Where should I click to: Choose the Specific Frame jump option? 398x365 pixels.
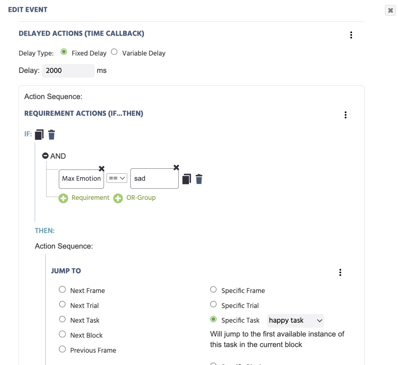[214, 290]
